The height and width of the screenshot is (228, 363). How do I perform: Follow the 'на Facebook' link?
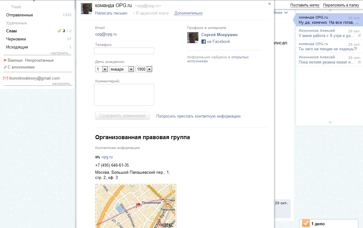pyautogui.click(x=218, y=42)
